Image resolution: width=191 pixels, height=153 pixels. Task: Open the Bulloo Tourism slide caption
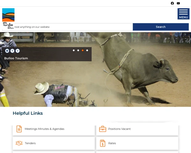[16, 58]
